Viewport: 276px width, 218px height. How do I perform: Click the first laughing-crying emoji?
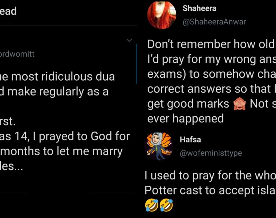click(151, 206)
